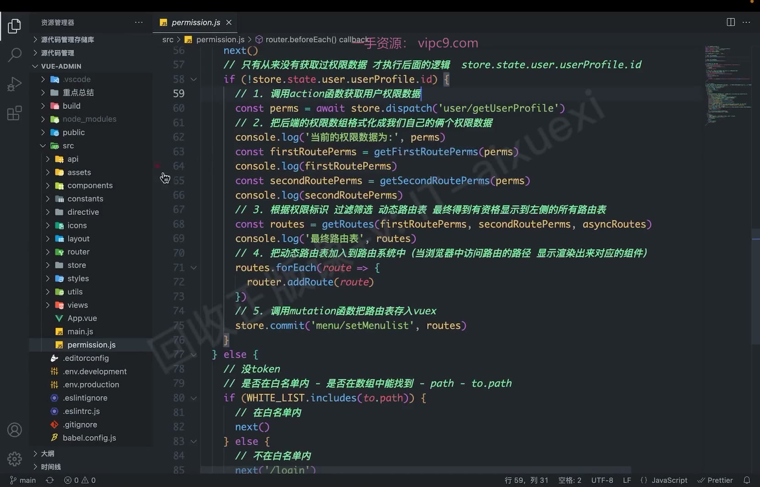The height and width of the screenshot is (487, 760).
Task: Expand the node_modules folder
Action: pyautogui.click(x=89, y=119)
